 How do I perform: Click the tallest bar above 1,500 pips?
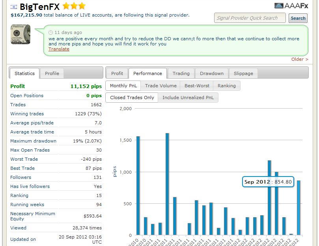pyautogui.click(x=167, y=184)
